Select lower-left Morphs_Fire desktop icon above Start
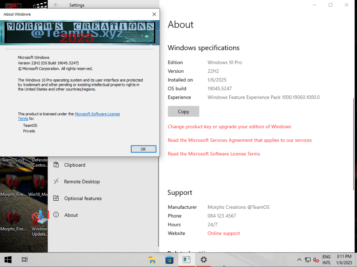Image resolution: width=357 pixels, height=267 pixels. point(13,221)
